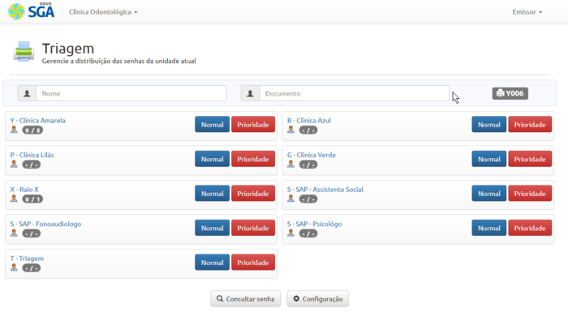Issue Prioridade ticket for Raio X
The width and height of the screenshot is (568, 316).
click(253, 194)
